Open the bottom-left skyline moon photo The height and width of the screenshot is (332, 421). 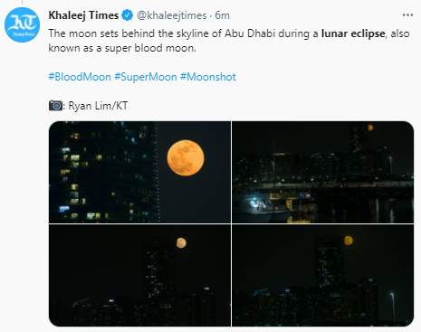coord(139,275)
